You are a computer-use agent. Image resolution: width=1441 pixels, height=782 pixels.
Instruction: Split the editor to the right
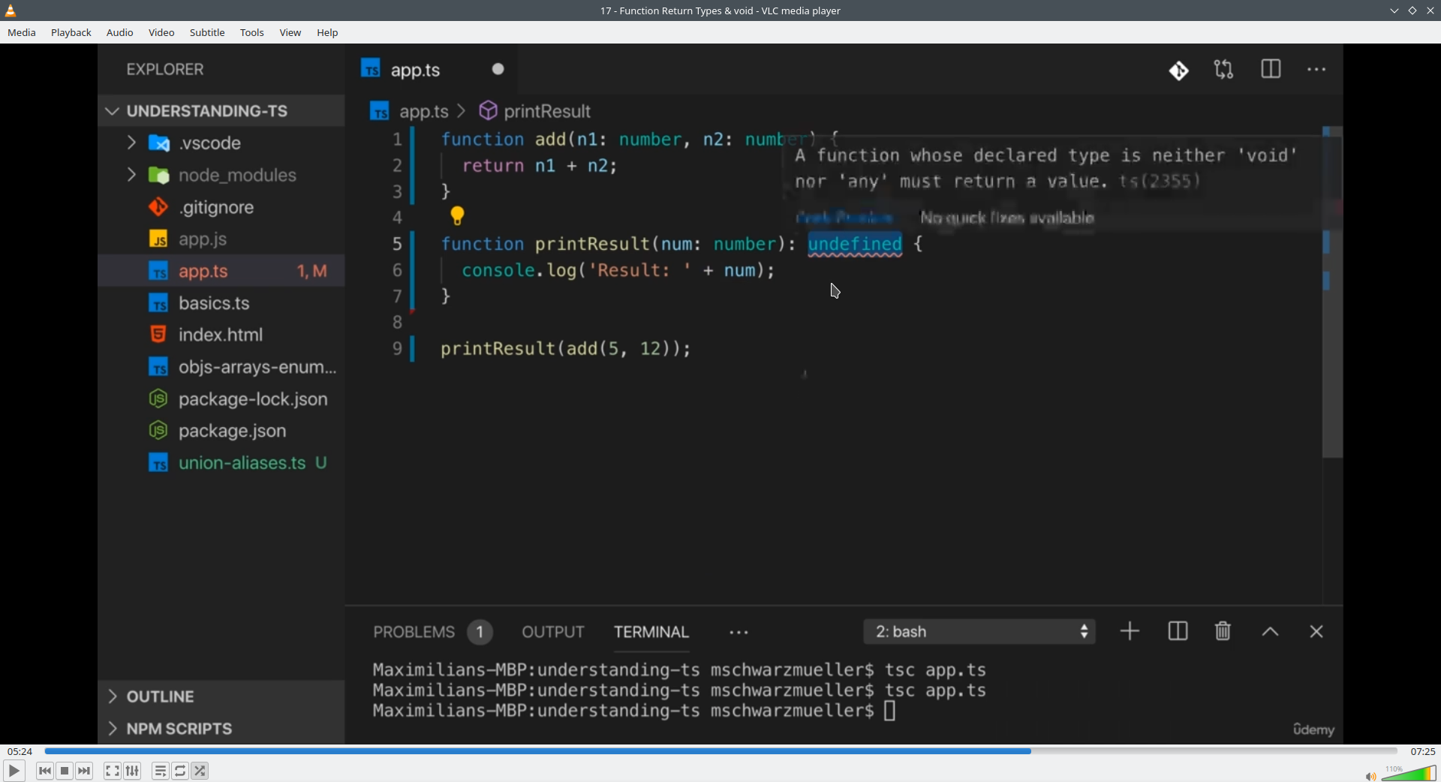(x=1271, y=70)
